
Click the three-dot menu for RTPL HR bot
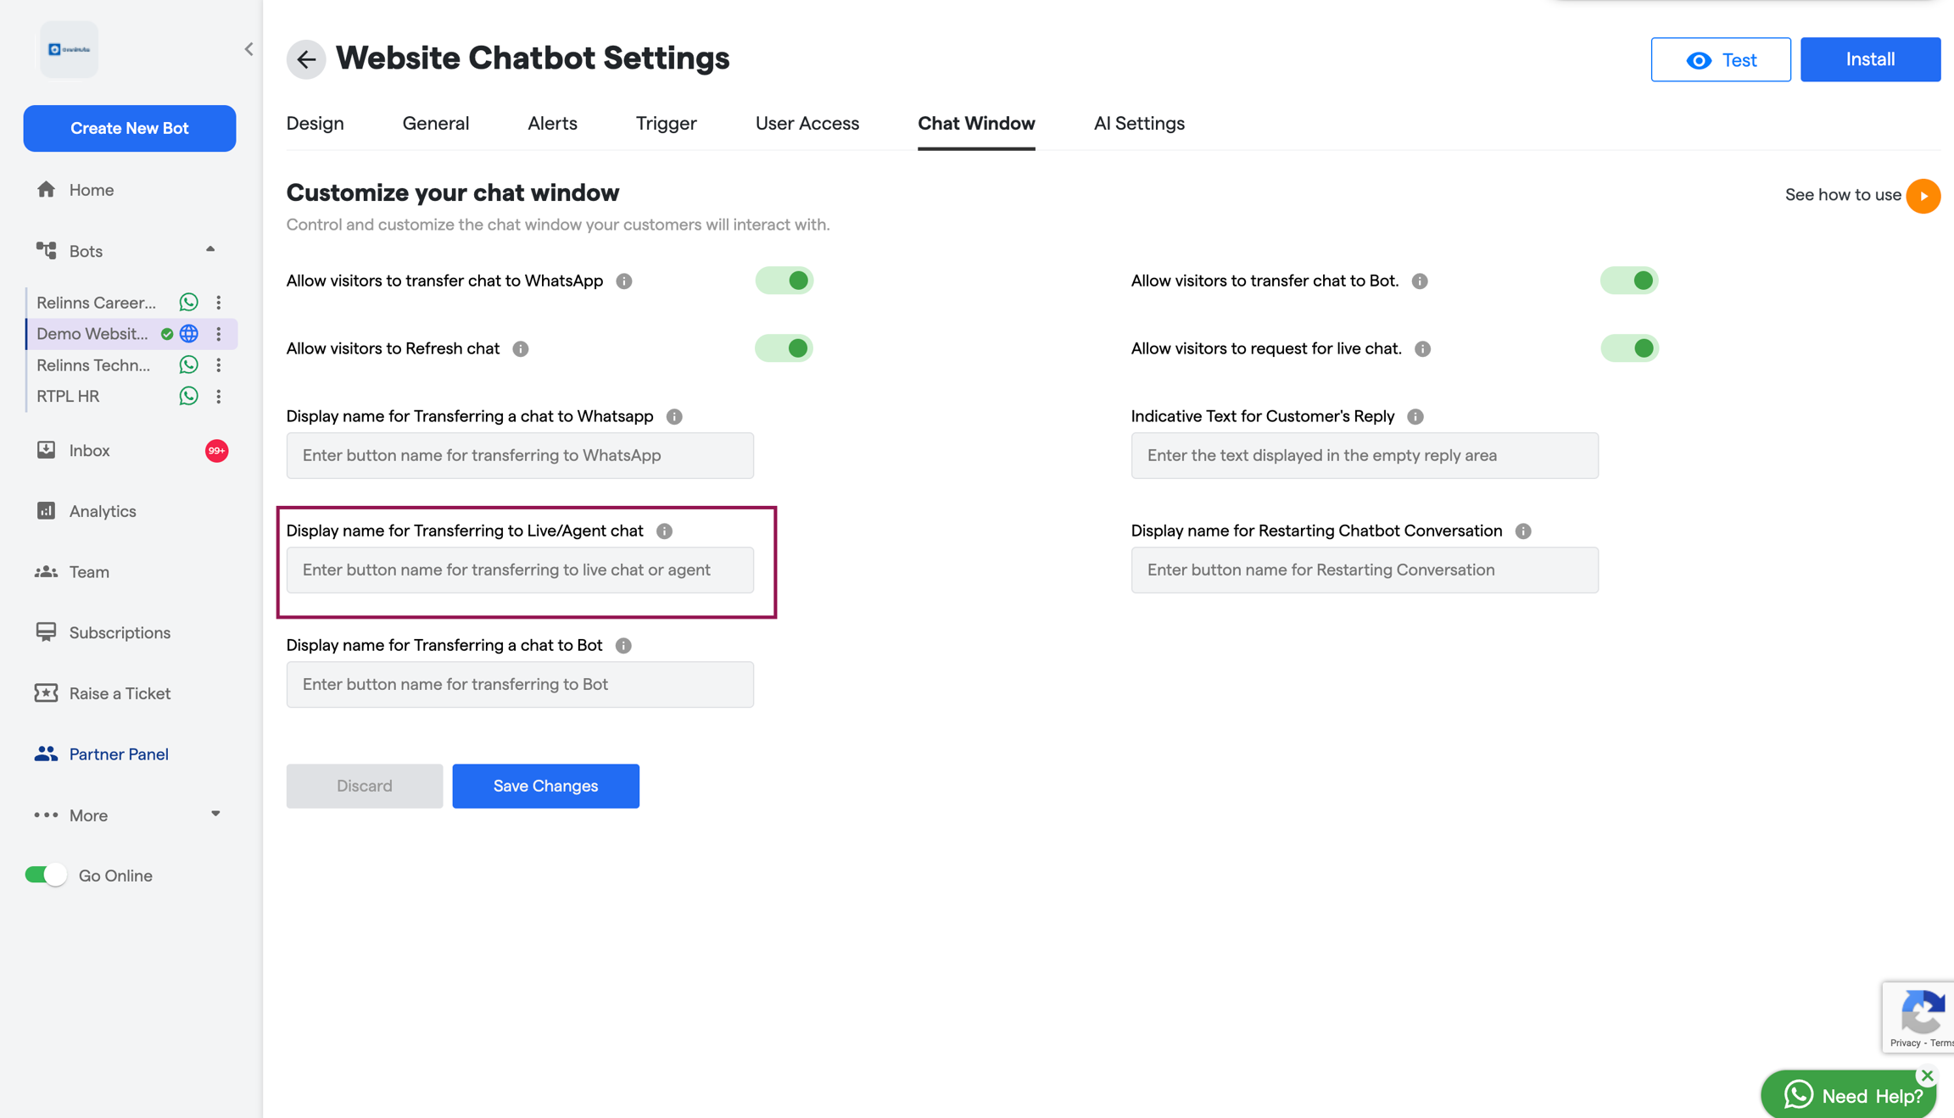pyautogui.click(x=219, y=397)
